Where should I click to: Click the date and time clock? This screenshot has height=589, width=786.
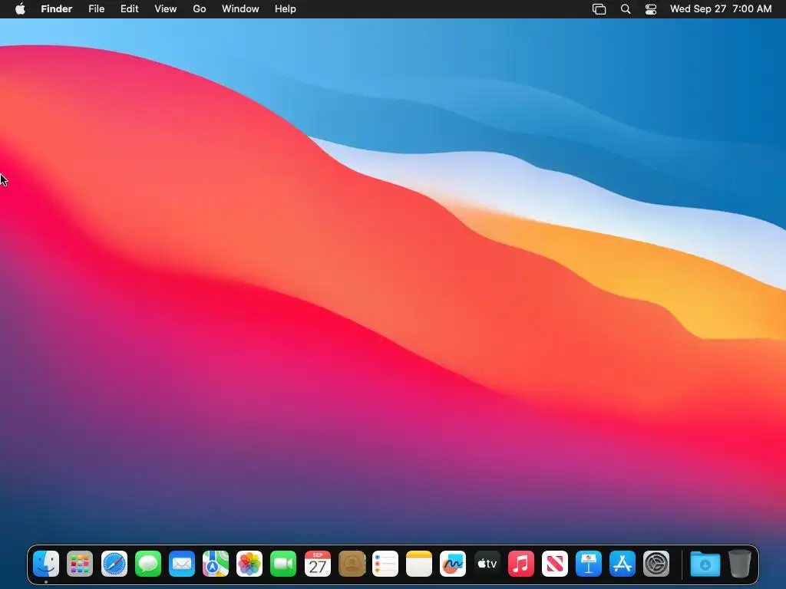click(x=721, y=9)
